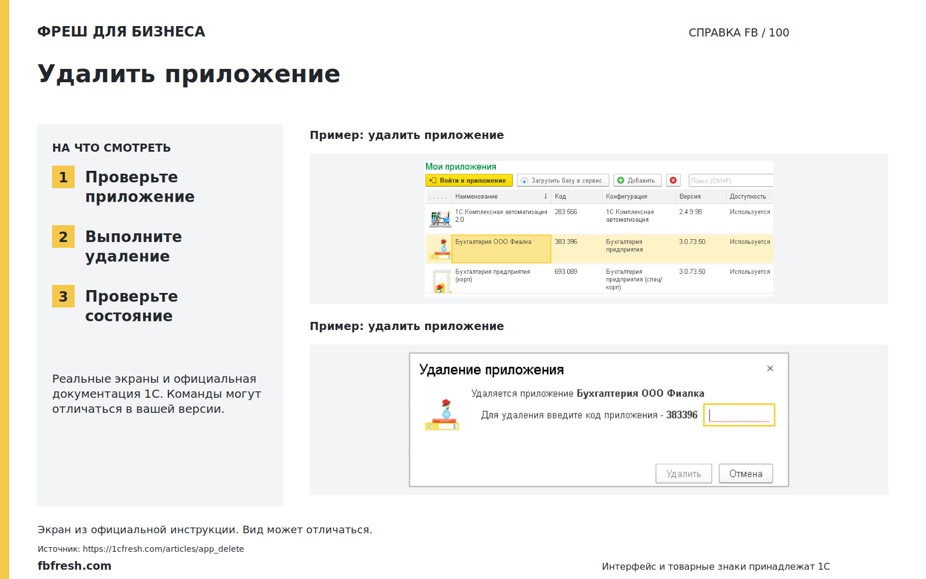This screenshot has width=926, height=579.
Task: Click code cell '283 566'
Action: pyautogui.click(x=566, y=212)
